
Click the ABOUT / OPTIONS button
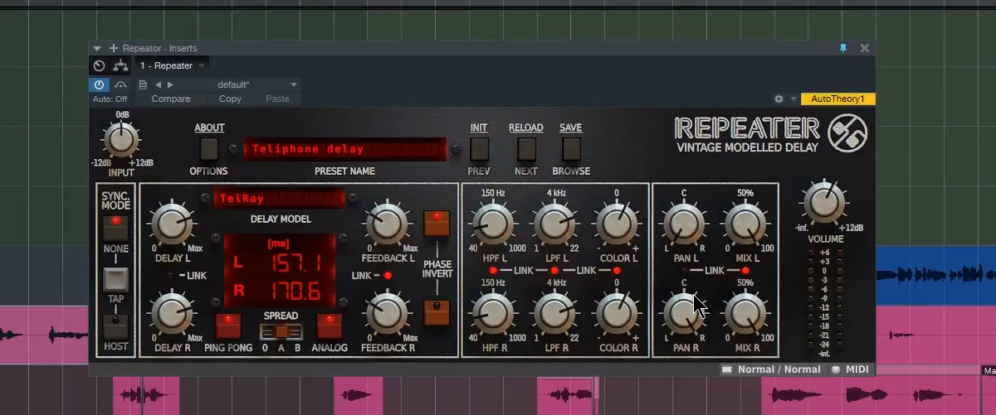(209, 149)
